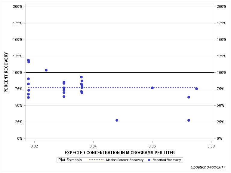Click the Reported Recovery legend label
Viewport: 231px width, 173px height.
(167, 160)
